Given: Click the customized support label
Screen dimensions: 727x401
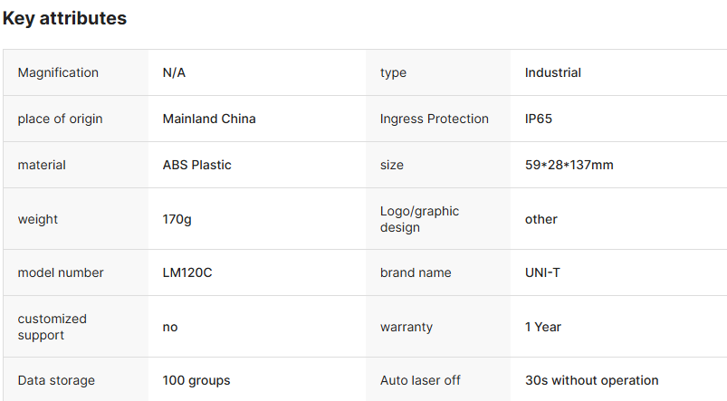Looking at the screenshot, I should pyautogui.click(x=53, y=327).
